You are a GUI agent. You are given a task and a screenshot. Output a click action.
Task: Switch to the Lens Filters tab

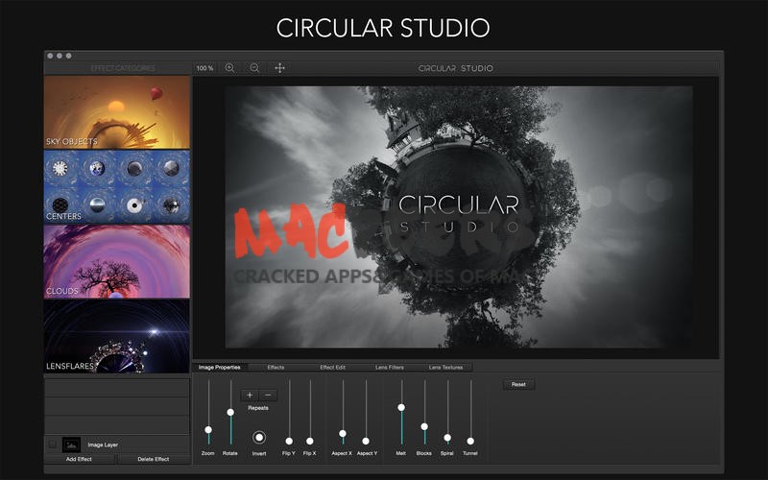390,368
